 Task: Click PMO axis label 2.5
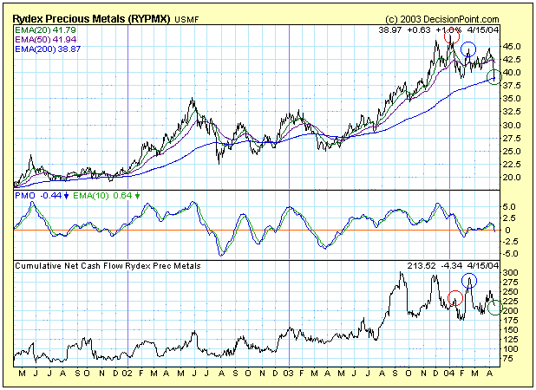point(509,218)
